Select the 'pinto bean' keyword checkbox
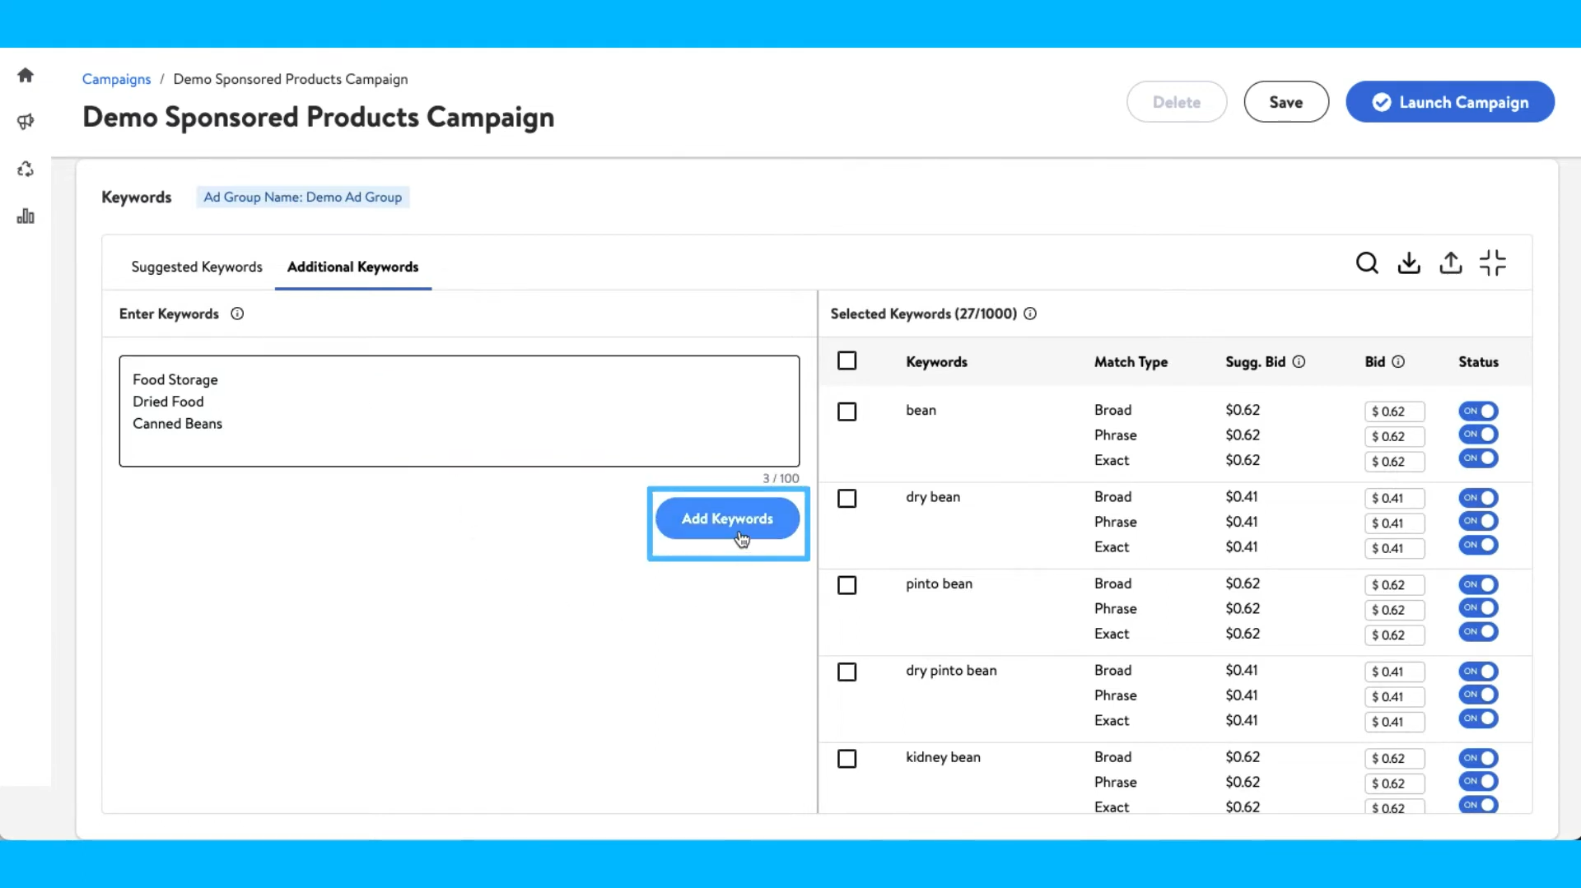This screenshot has width=1581, height=888. pyautogui.click(x=846, y=585)
